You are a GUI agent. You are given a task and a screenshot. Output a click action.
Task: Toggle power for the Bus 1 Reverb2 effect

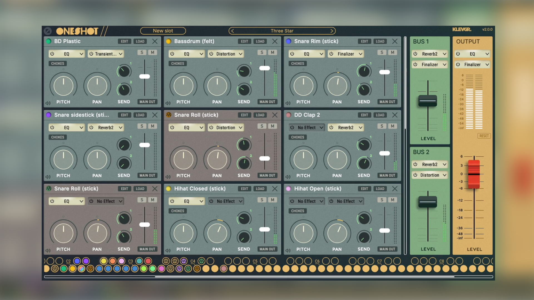[x=415, y=54]
